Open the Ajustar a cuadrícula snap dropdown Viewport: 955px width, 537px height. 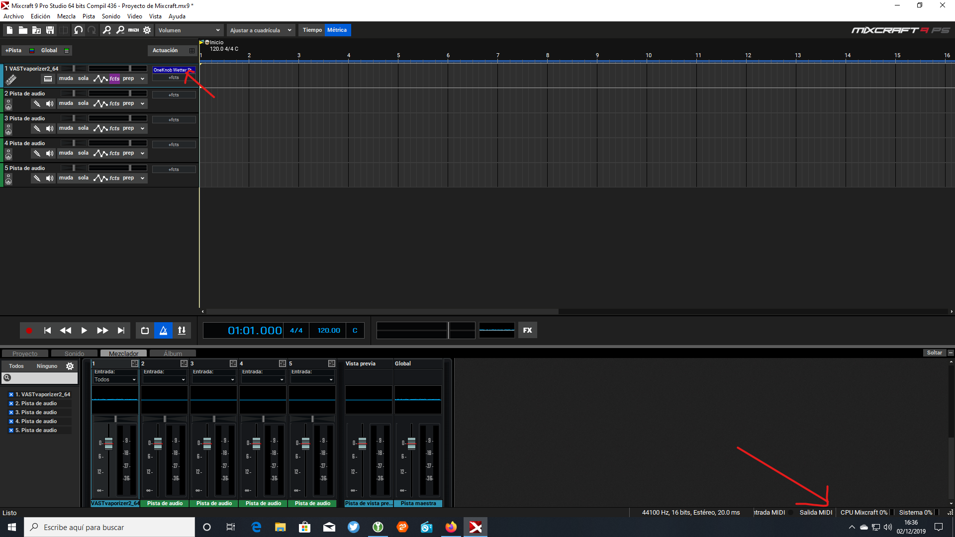(261, 30)
